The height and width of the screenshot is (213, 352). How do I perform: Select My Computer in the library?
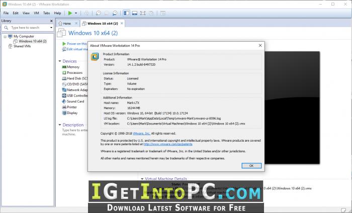pyautogui.click(x=24, y=36)
